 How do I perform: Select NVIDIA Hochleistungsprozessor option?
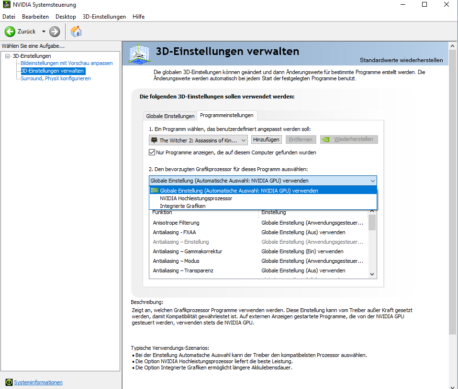click(x=196, y=198)
